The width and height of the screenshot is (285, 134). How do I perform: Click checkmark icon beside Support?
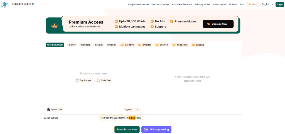click(152, 27)
